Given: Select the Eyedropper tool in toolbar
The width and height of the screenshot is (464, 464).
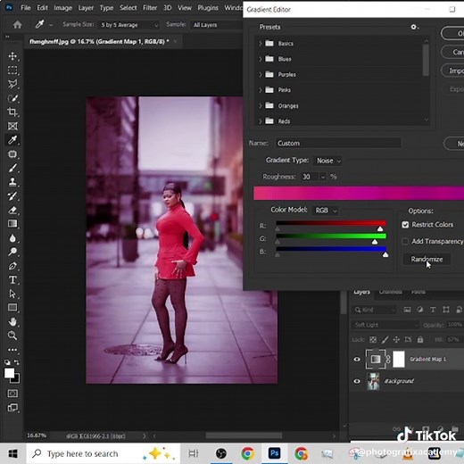Looking at the screenshot, I should 12,140.
